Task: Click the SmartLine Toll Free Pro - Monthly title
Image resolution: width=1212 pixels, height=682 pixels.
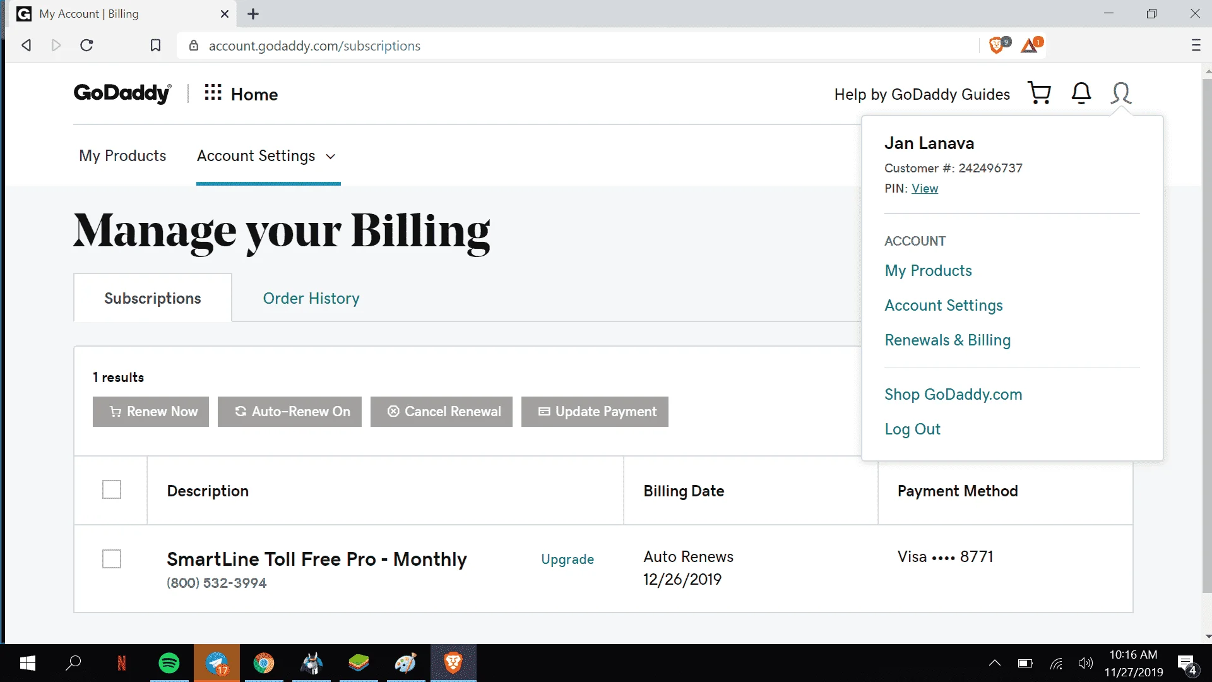Action: (x=317, y=559)
